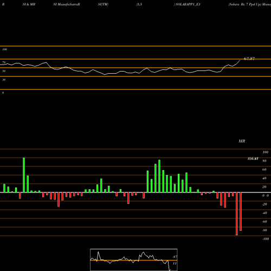
Task: Click the RSI value label 67.37
Action: (249, 59)
